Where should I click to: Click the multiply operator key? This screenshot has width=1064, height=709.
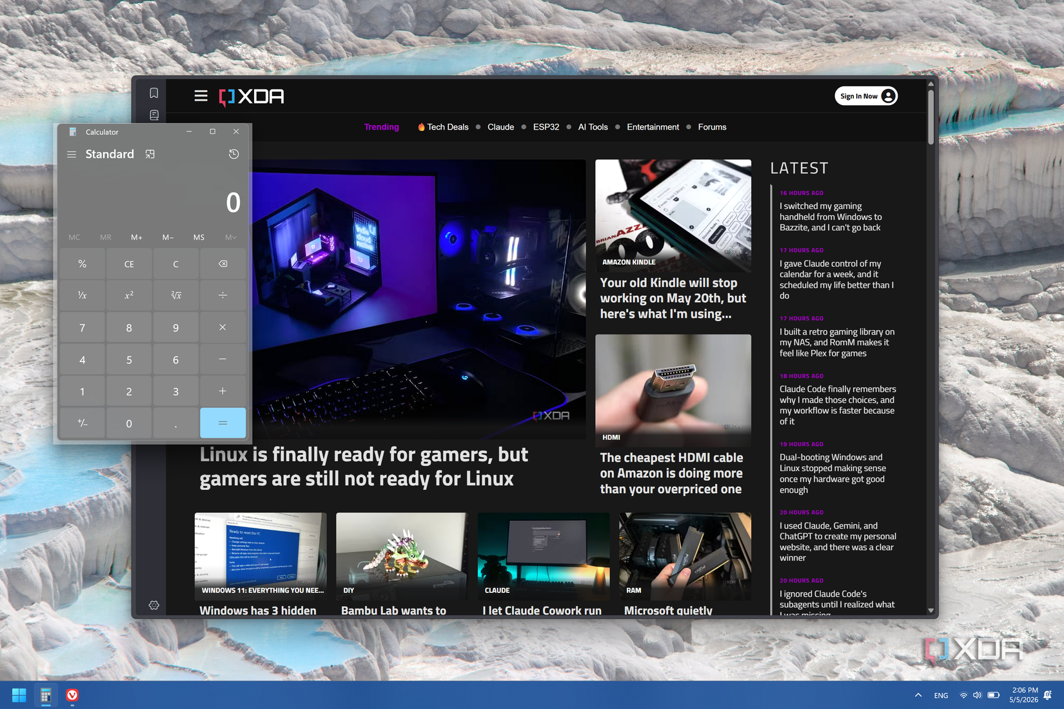222,327
